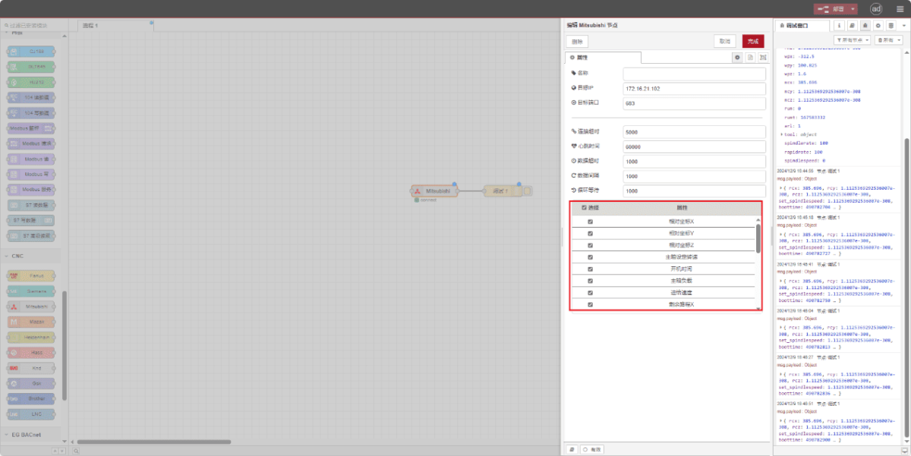The width and height of the screenshot is (911, 456).
Task: Toggle the select-all checkbox in table header
Action: (x=584, y=207)
